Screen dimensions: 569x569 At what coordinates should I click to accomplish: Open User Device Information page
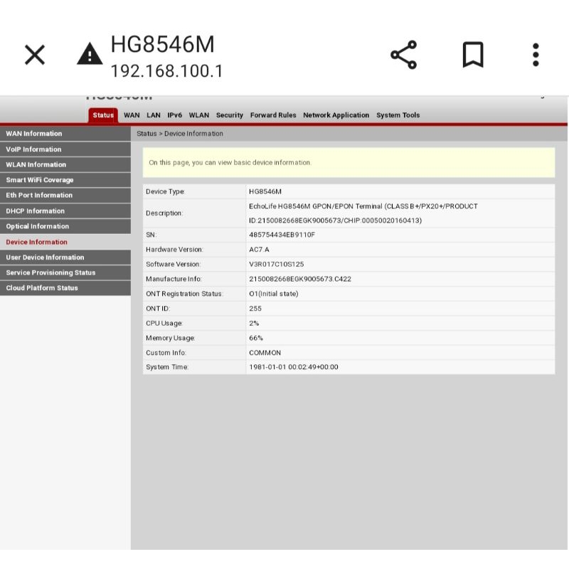point(65,257)
